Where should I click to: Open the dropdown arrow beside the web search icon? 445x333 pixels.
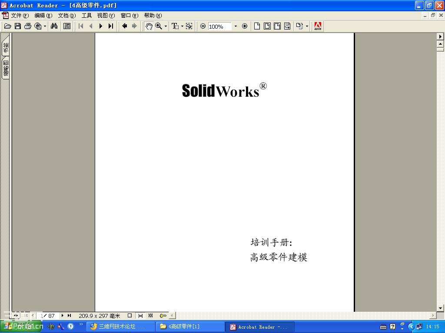coord(45,26)
